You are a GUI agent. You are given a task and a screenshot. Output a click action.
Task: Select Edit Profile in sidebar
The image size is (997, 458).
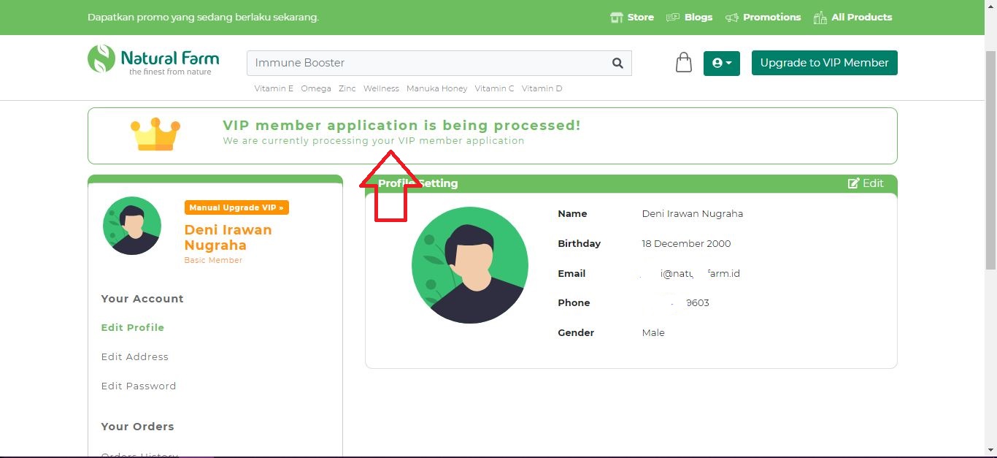133,327
